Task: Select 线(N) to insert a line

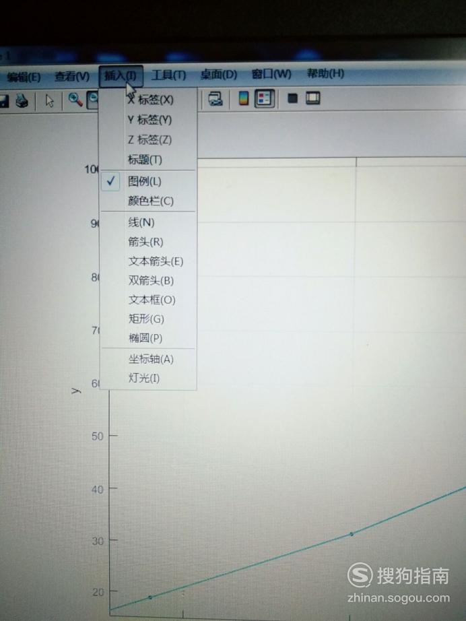Action: point(147,222)
